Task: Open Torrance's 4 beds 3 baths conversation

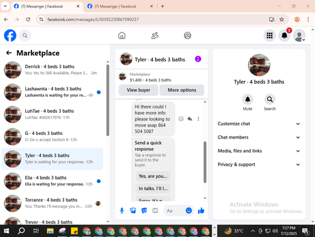Action: (x=52, y=203)
